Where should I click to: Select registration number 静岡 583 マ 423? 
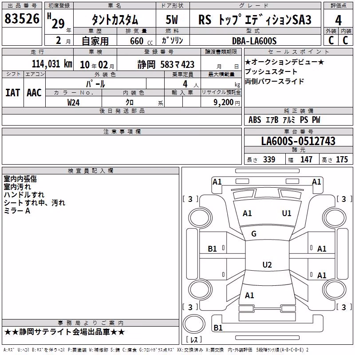click(166, 65)
